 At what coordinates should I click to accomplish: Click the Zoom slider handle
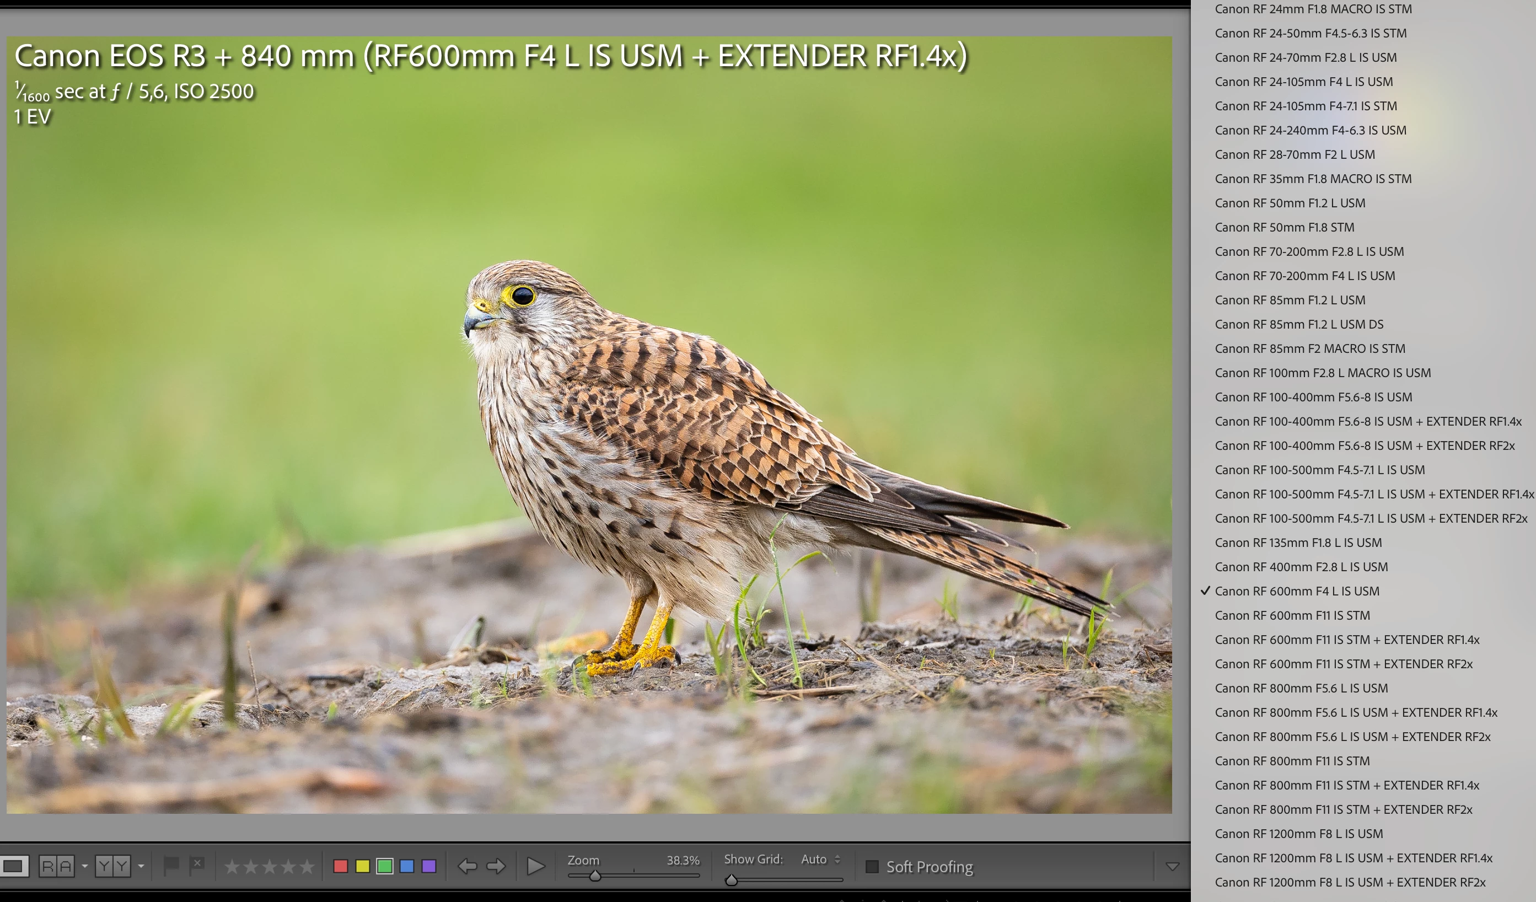pos(595,877)
